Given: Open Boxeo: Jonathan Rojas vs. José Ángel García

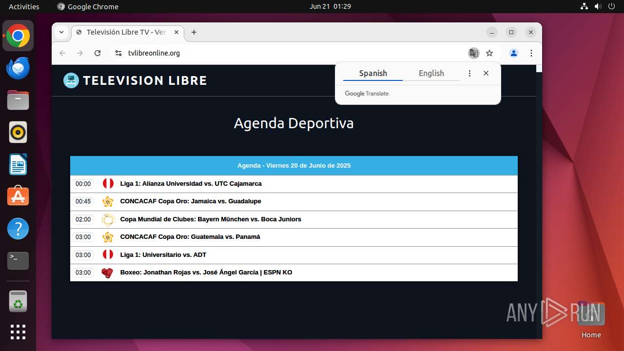Looking at the screenshot, I should 206,273.
